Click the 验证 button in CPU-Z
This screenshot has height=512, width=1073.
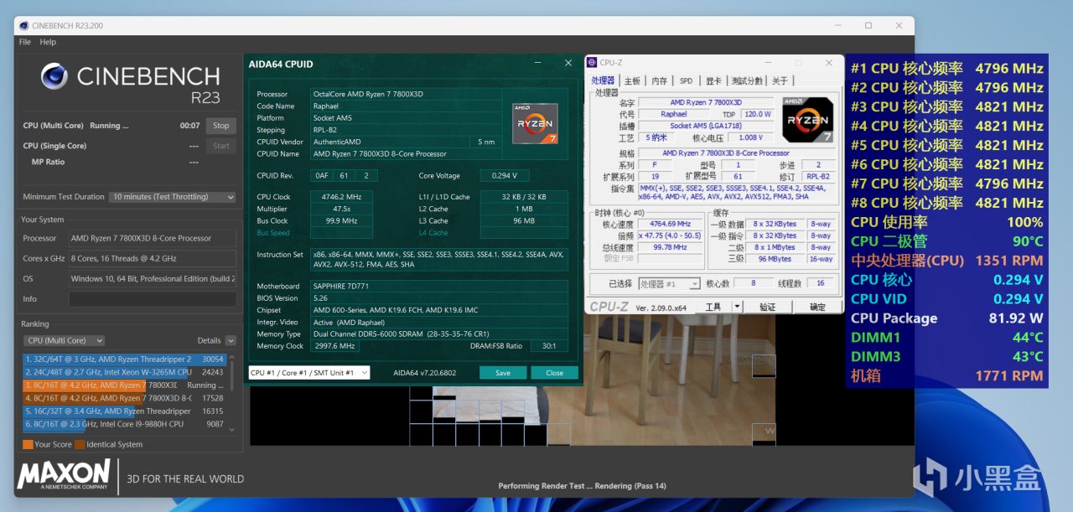tap(767, 307)
